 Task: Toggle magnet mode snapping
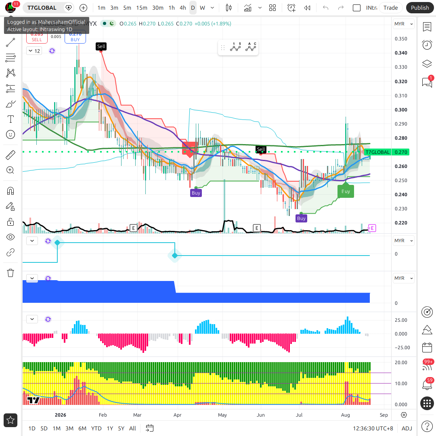pyautogui.click(x=10, y=191)
